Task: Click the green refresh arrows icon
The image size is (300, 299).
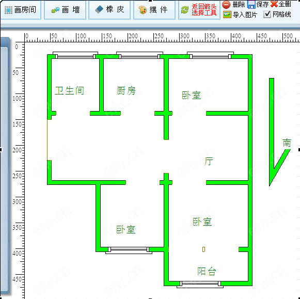Action: click(185, 10)
